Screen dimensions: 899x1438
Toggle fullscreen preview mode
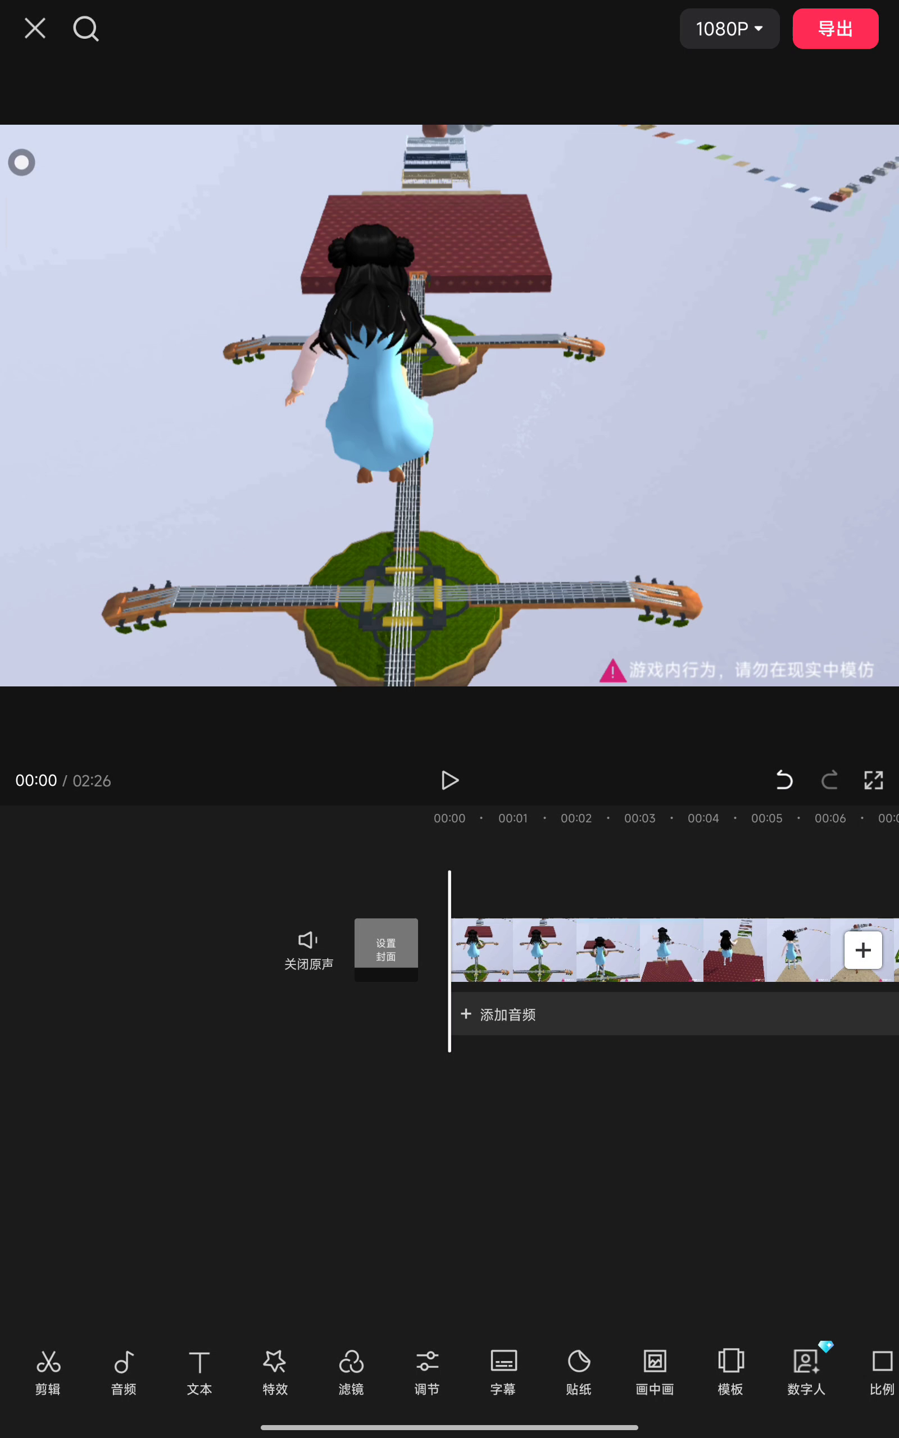point(873,780)
